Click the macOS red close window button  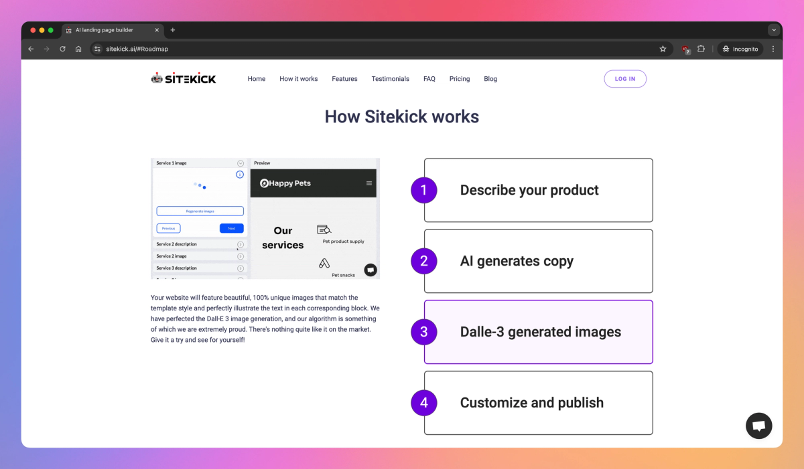(33, 30)
